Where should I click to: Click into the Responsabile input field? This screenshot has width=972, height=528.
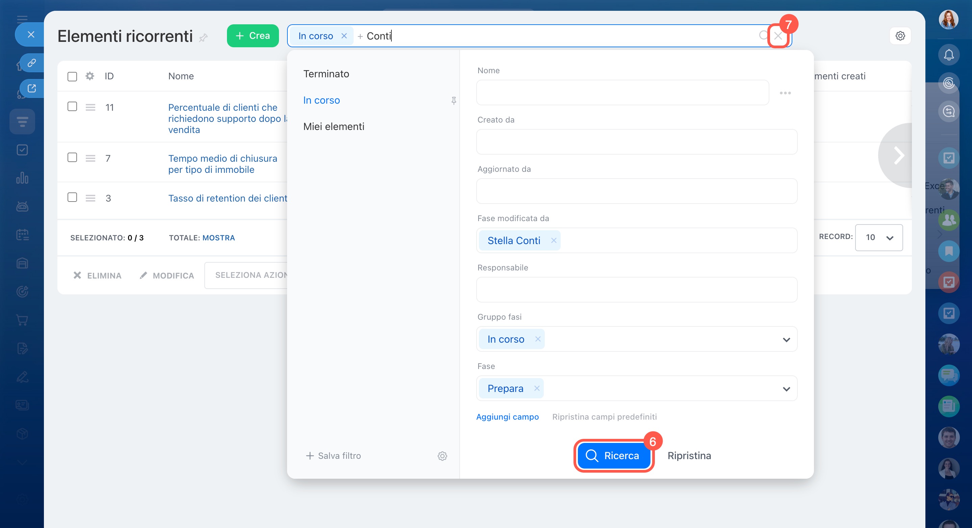tap(636, 290)
